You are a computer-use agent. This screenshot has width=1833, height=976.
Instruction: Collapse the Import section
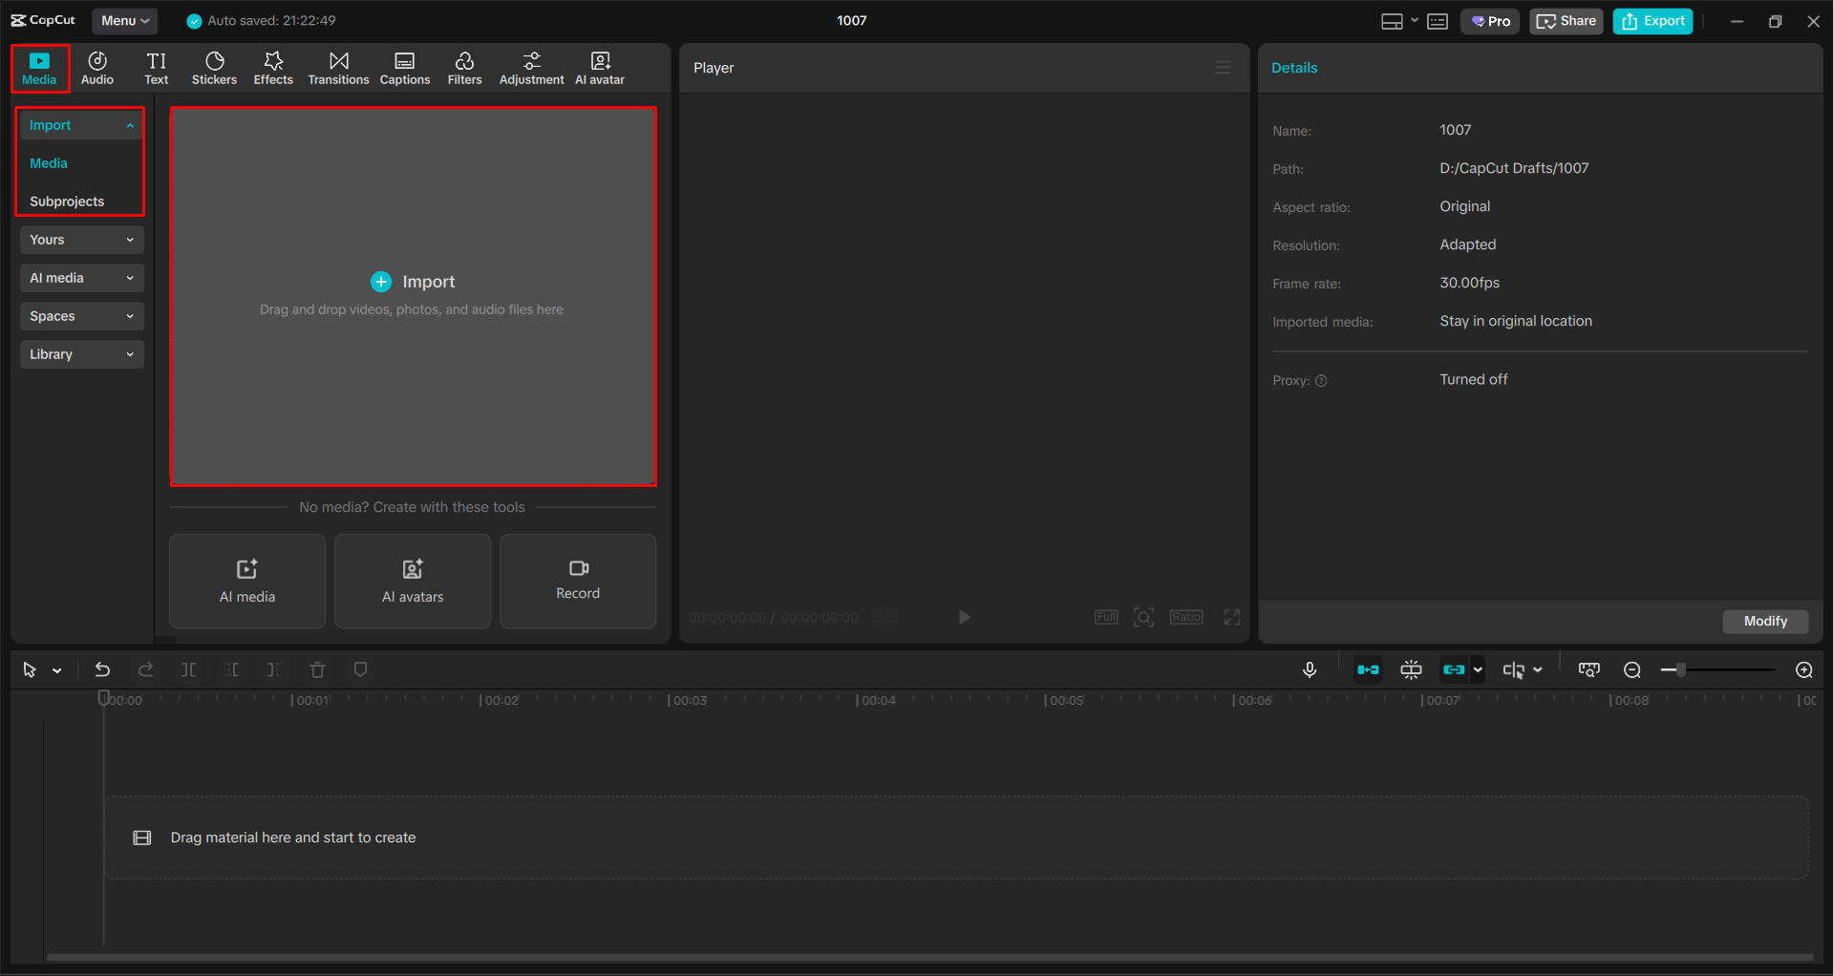(x=81, y=125)
